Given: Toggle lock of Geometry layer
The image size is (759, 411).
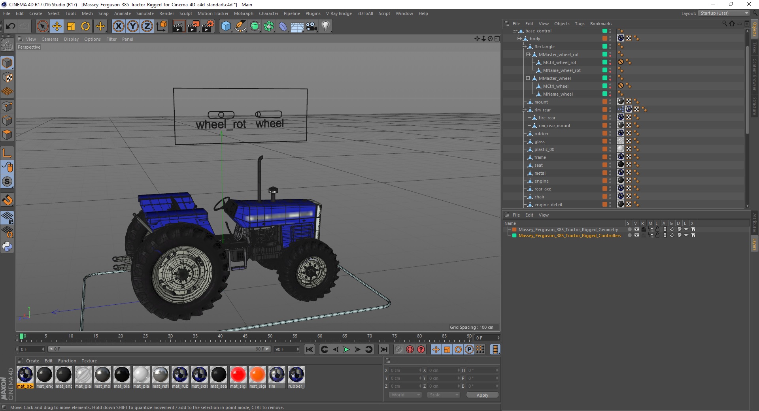Looking at the screenshot, I should click(x=657, y=229).
